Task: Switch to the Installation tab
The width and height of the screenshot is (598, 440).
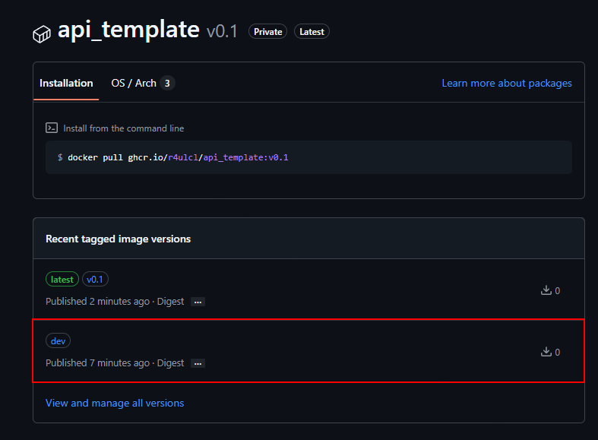Action: tap(66, 83)
